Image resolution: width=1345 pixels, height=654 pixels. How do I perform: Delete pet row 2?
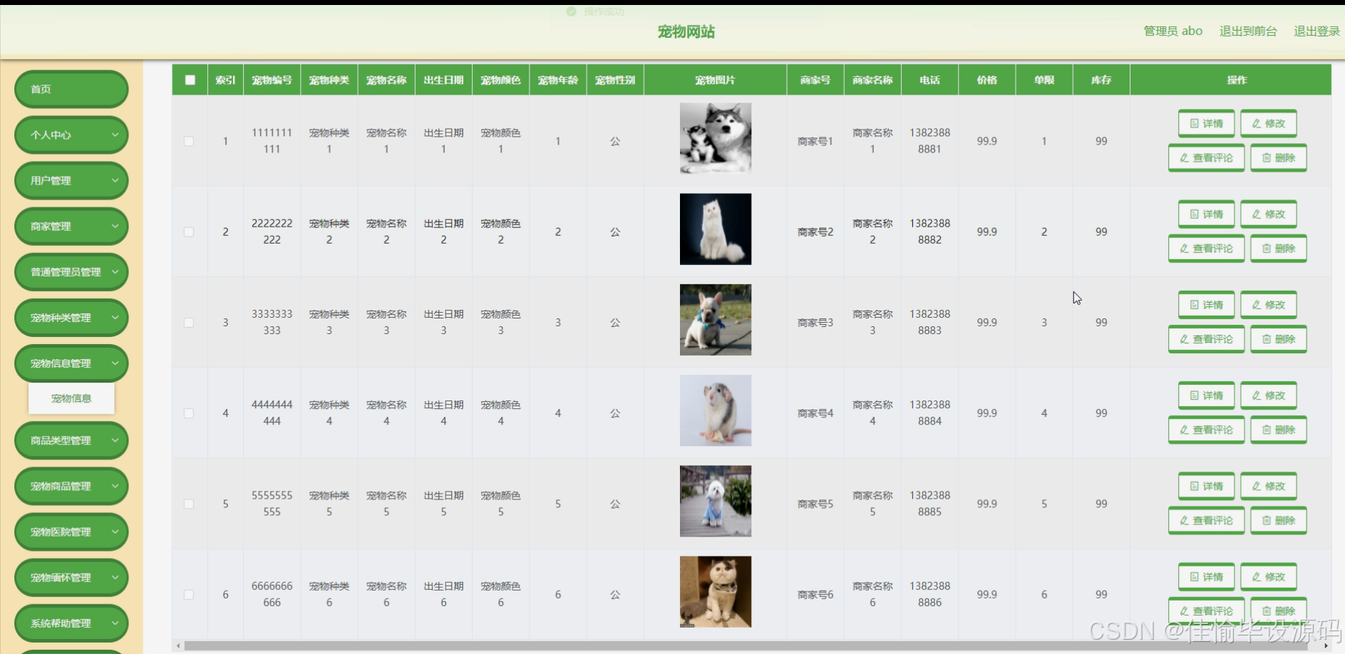point(1278,248)
